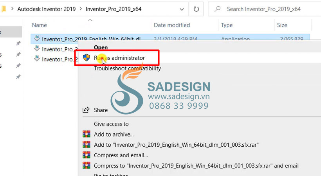Image resolution: width=321 pixels, height=176 pixels.
Task: Expand the address bar history dropdown
Action: (182, 9)
